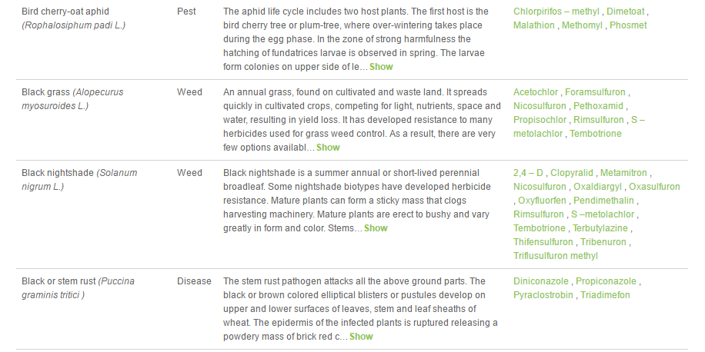
Task: Click the Dimetoat pesticide link
Action: [626, 12]
